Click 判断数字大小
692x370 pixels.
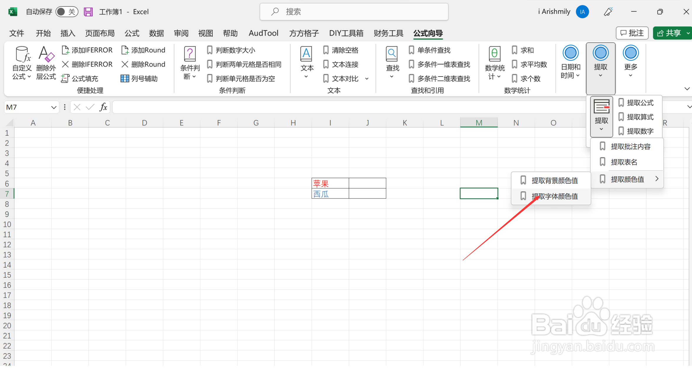tap(231, 50)
